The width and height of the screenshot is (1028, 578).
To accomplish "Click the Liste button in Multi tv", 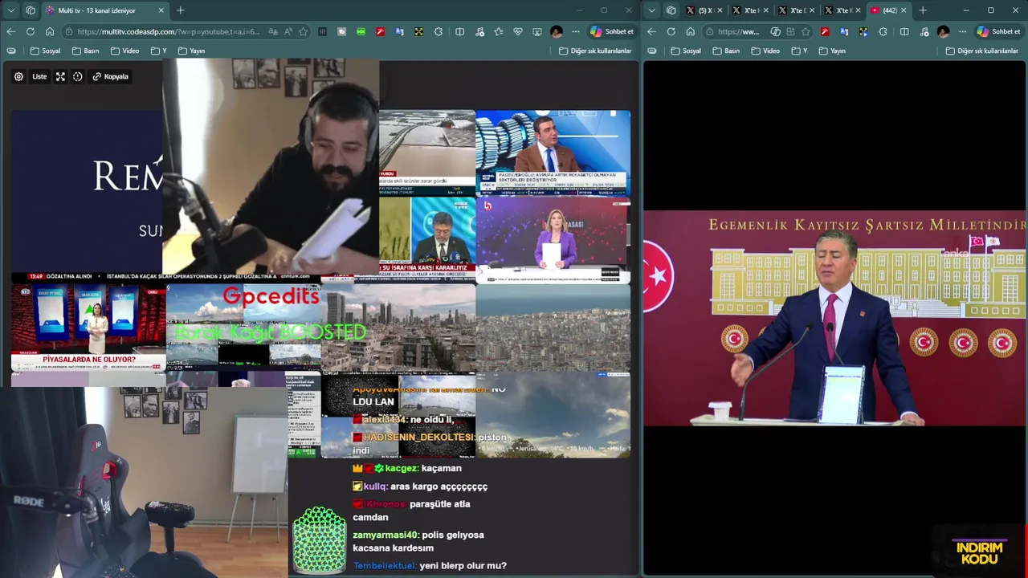I will click(39, 76).
